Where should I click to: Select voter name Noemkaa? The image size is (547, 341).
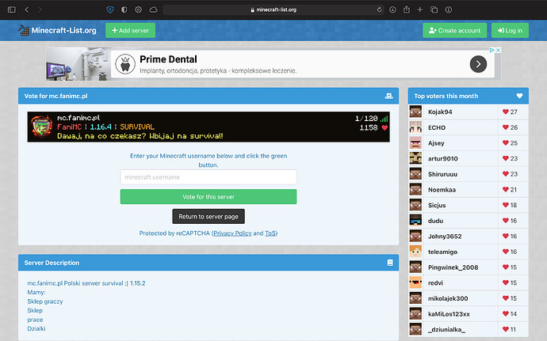[442, 190]
